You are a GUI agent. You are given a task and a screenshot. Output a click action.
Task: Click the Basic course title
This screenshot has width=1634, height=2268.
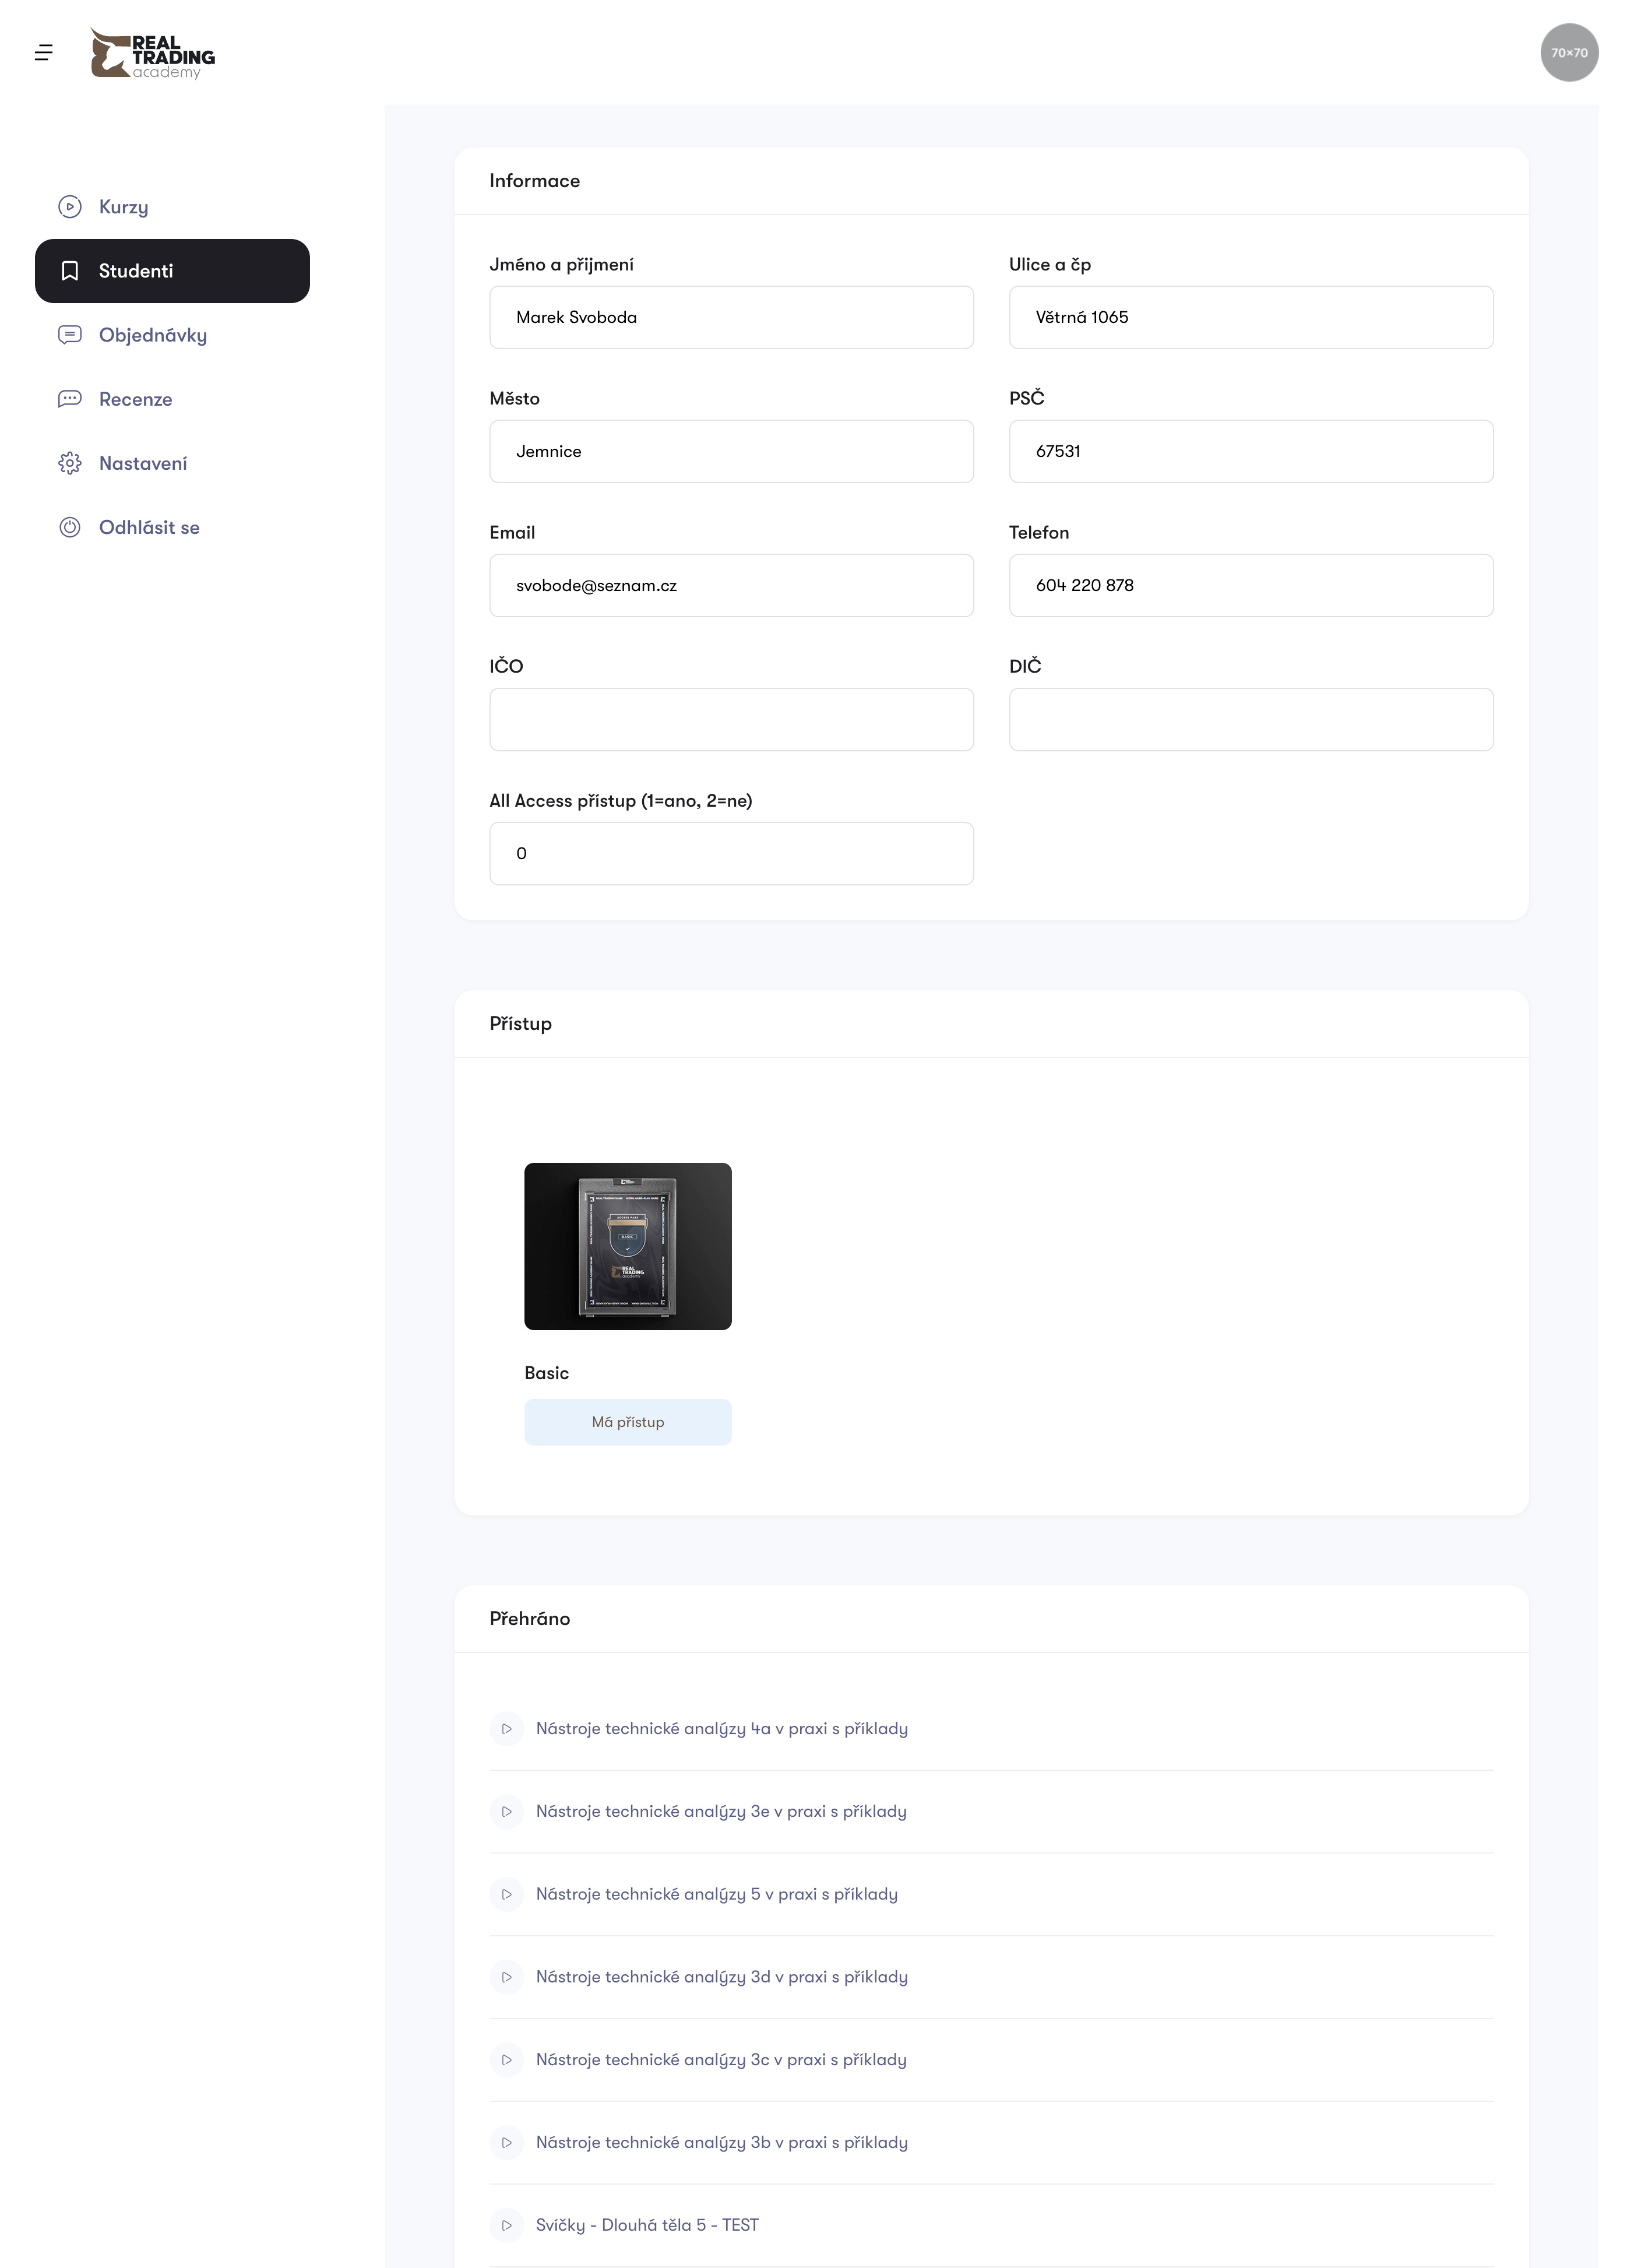(x=547, y=1373)
